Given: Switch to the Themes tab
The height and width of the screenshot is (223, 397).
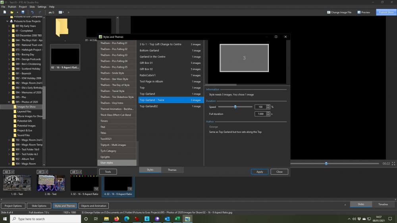Looking at the screenshot, I should pyautogui.click(x=172, y=170).
